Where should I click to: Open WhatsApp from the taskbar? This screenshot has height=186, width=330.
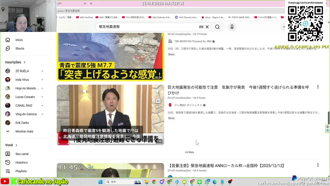click(207, 182)
